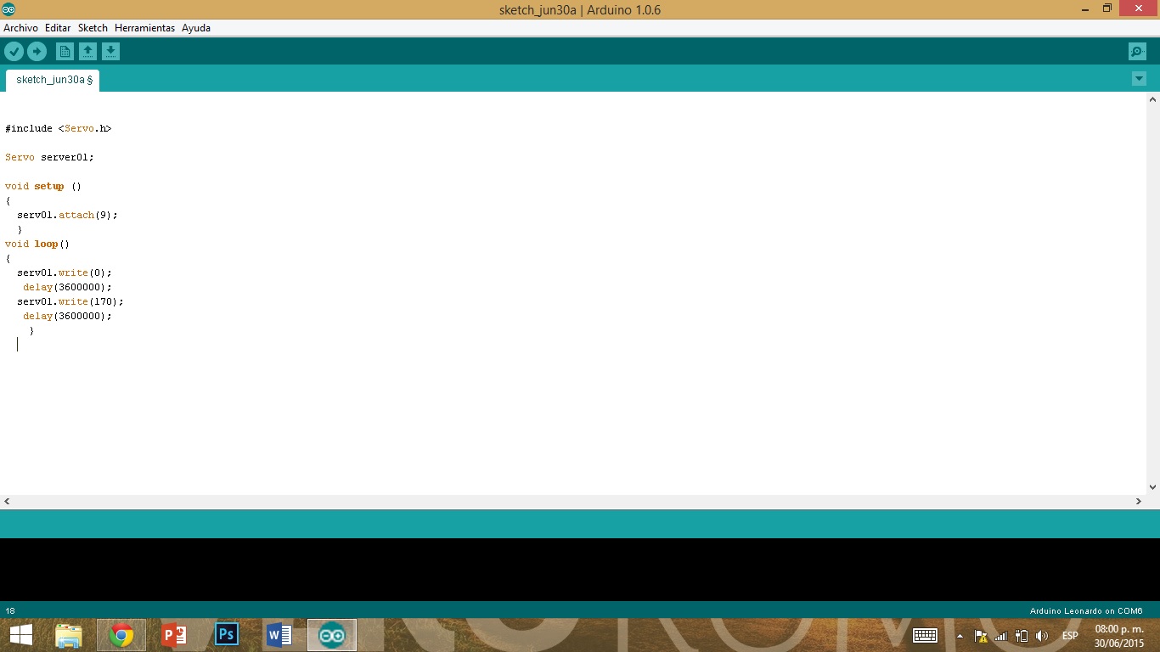The image size is (1160, 652).
Task: Minimize the Arduino window
Action: 1085,8
